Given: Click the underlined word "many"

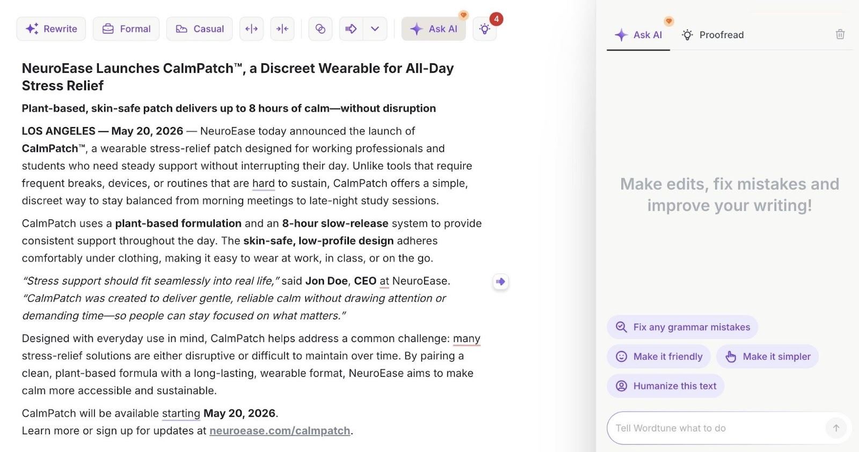Looking at the screenshot, I should [x=467, y=339].
